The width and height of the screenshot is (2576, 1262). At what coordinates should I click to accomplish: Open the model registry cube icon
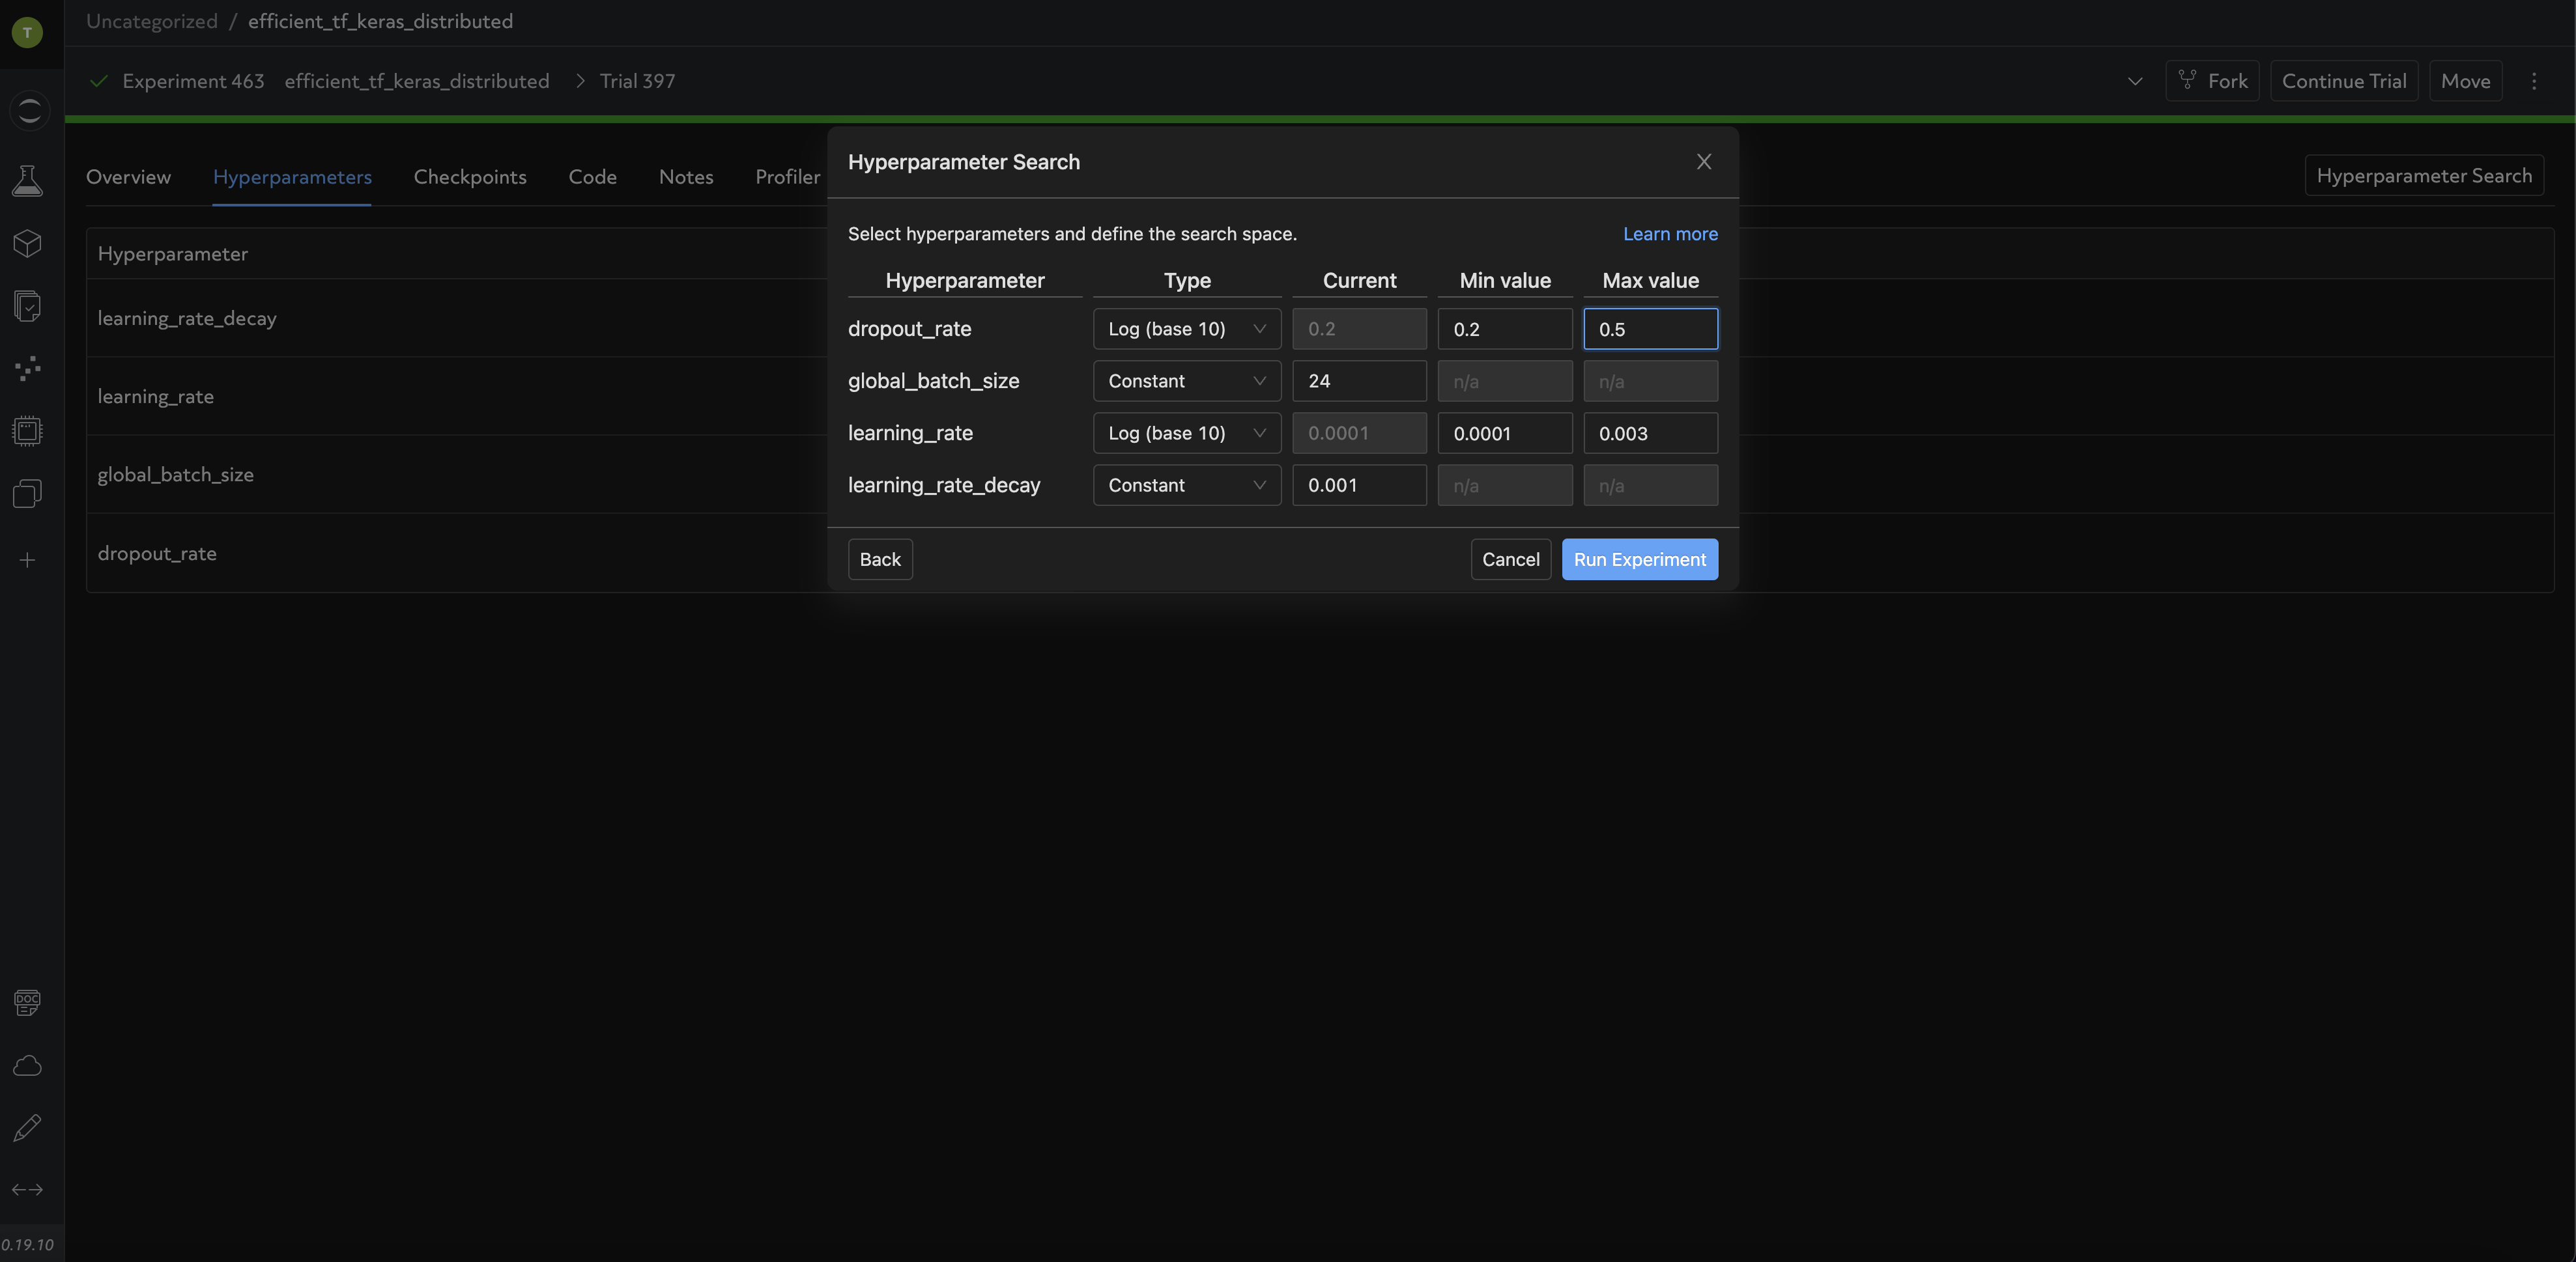pos(27,243)
